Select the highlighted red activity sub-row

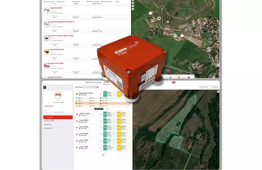click(x=103, y=103)
